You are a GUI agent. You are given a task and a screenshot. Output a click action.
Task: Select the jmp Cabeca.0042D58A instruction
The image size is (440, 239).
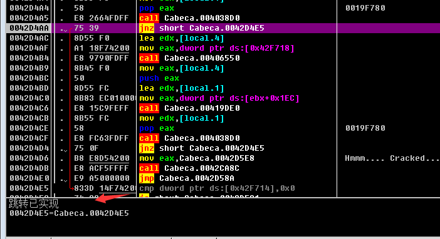tap(187, 178)
